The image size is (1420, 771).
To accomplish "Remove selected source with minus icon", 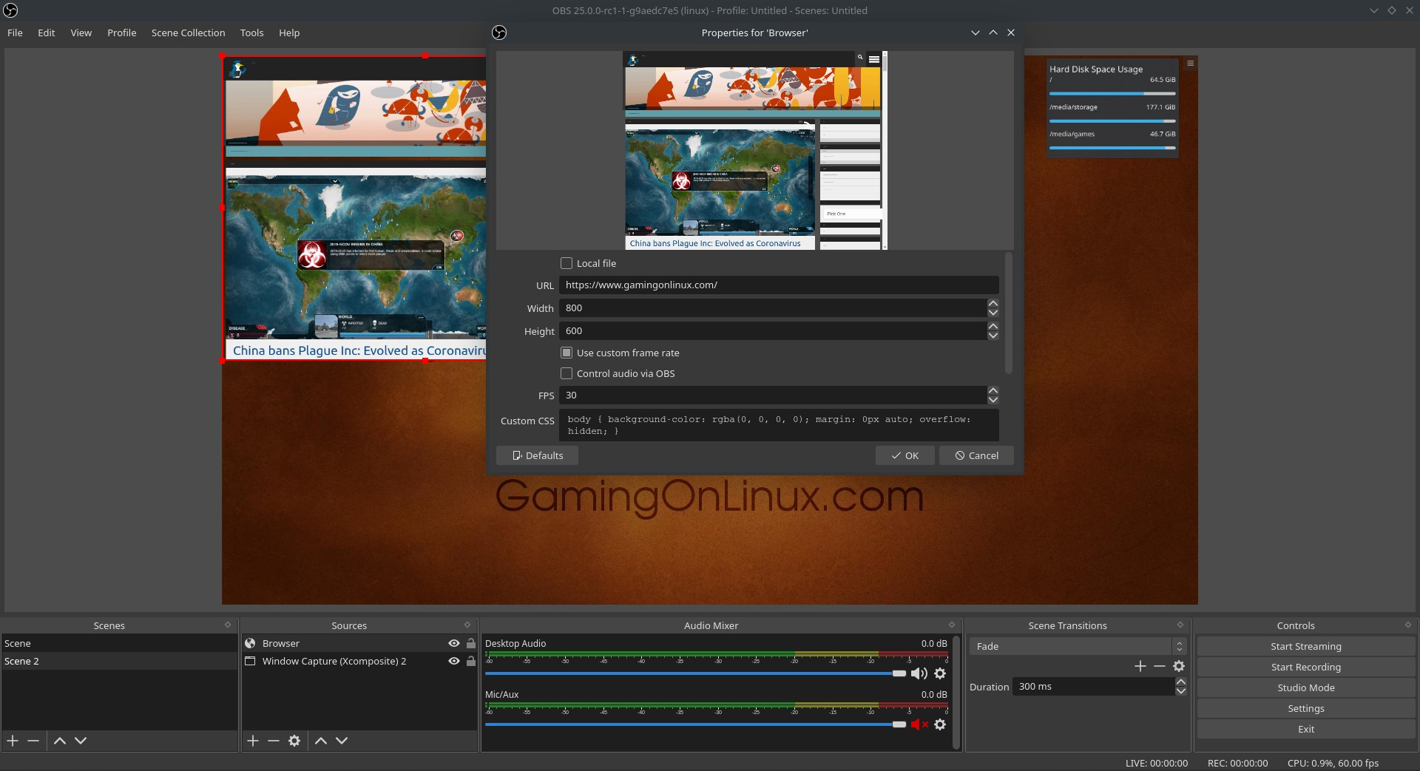I will click(x=274, y=740).
